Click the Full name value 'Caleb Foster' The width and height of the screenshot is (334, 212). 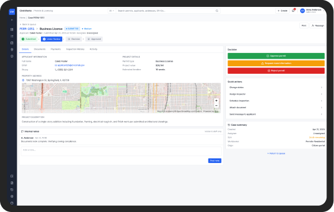pos(61,61)
